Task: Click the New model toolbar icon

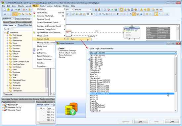Action: (5, 10)
